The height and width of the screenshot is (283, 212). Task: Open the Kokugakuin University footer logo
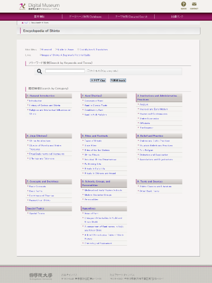click(x=41, y=276)
